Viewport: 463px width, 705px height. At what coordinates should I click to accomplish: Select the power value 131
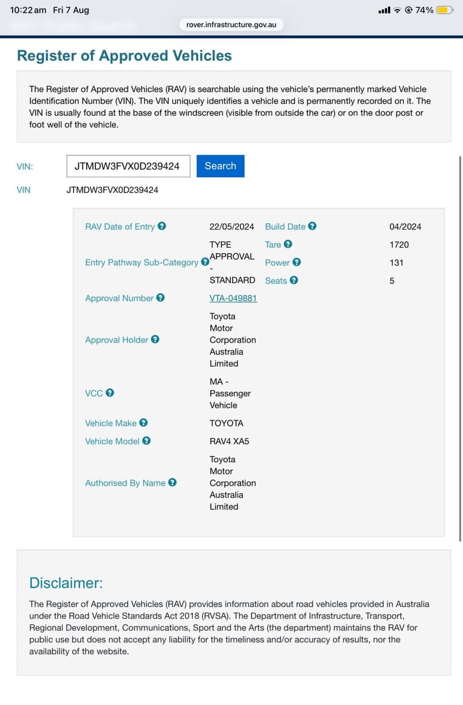(397, 262)
